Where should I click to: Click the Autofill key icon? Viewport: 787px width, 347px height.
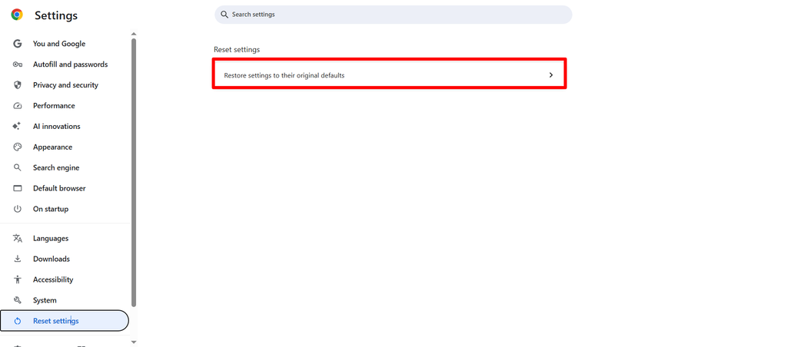pyautogui.click(x=18, y=64)
